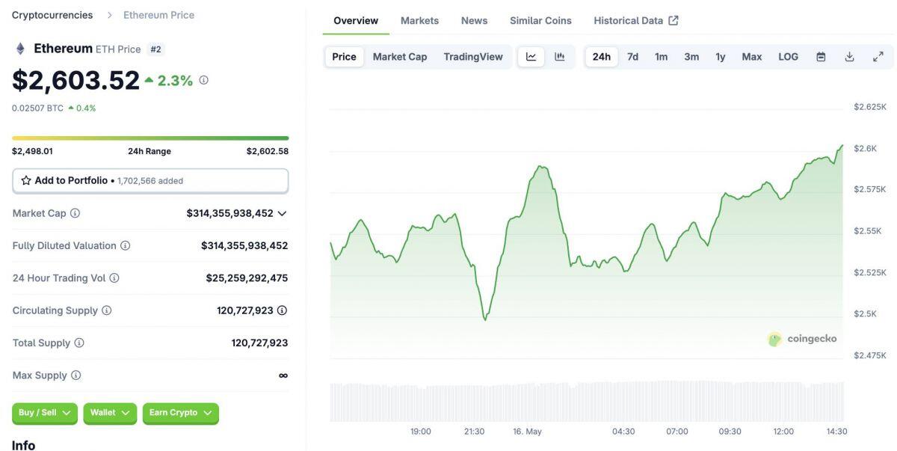Click the download chart icon

pos(849,55)
